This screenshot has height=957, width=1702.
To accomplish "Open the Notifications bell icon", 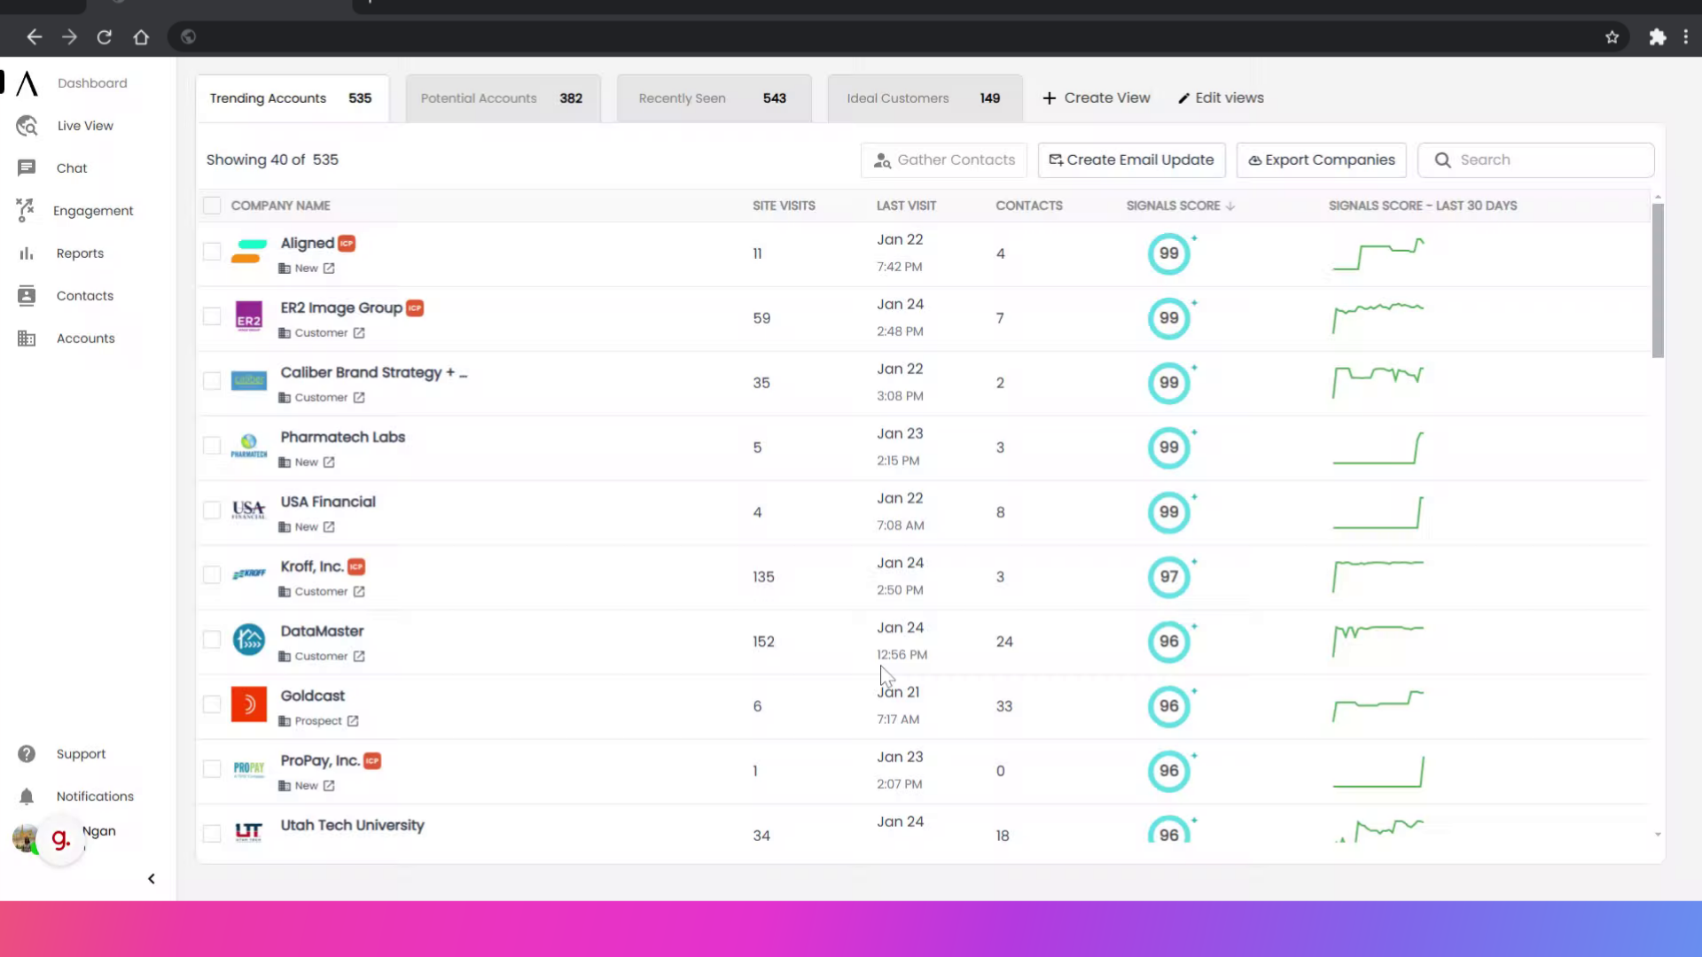I will 27,797.
